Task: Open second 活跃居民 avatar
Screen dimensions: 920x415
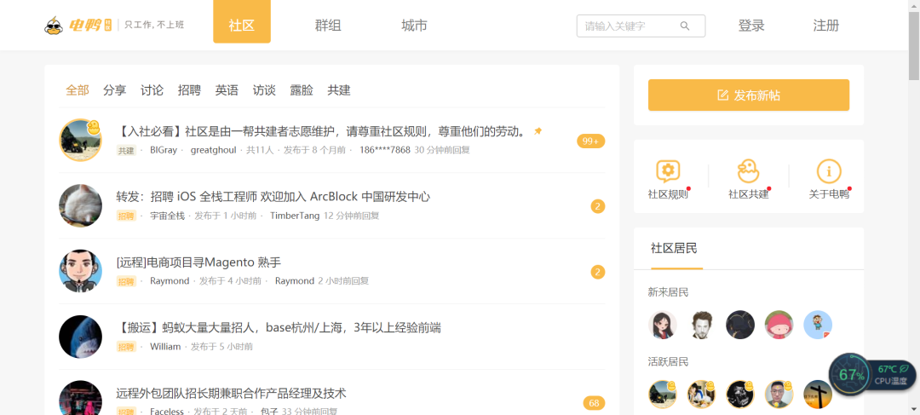Action: point(701,395)
